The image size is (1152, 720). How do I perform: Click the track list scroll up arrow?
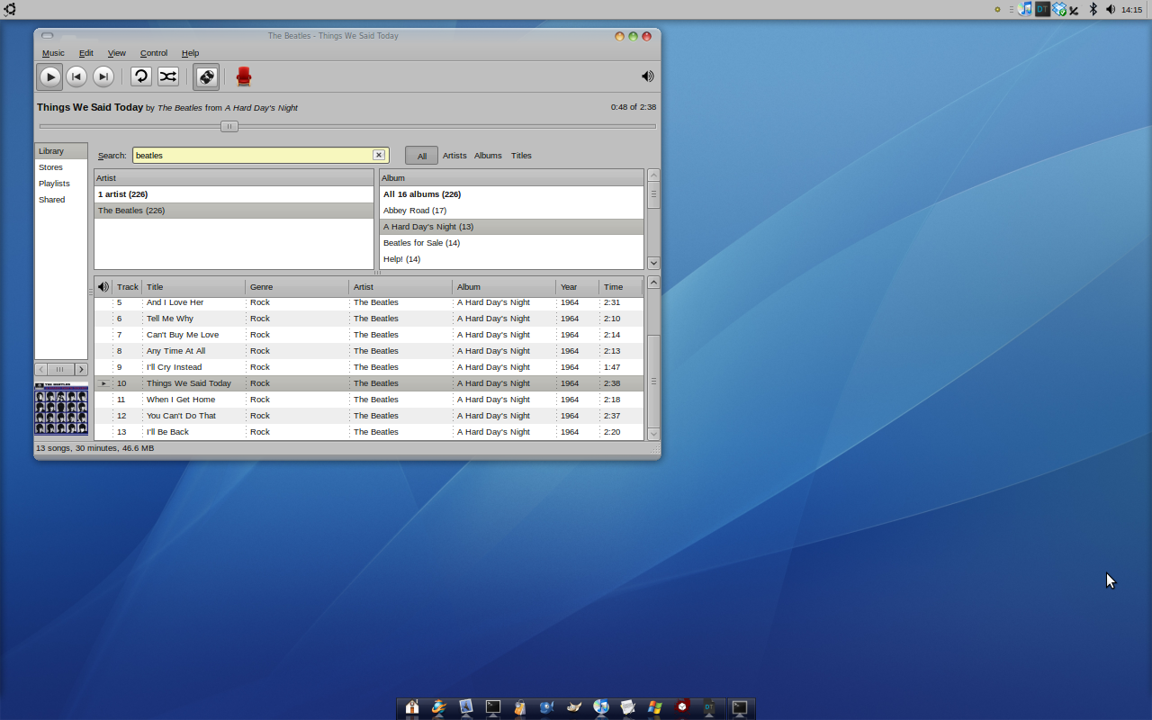[653, 283]
